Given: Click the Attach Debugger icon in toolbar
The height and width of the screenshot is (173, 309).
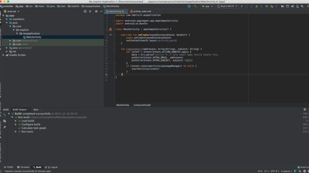Looking at the screenshot, I should 271,6.
